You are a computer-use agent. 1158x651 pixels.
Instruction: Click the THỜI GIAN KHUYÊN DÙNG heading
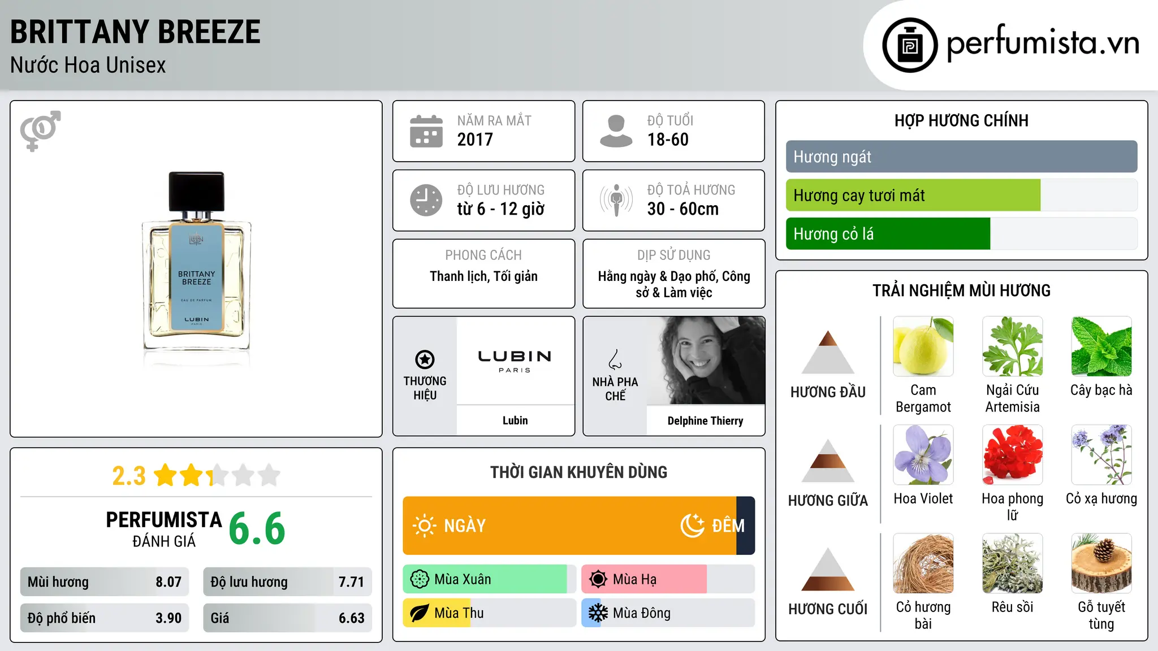578,472
